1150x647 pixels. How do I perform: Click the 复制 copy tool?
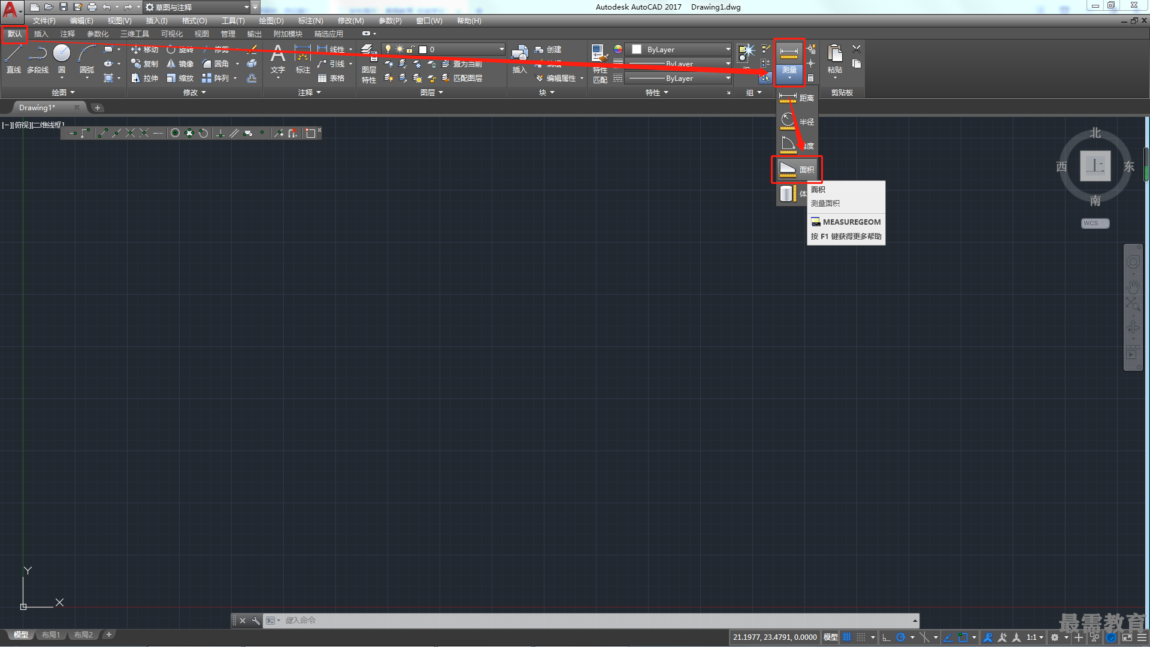144,64
